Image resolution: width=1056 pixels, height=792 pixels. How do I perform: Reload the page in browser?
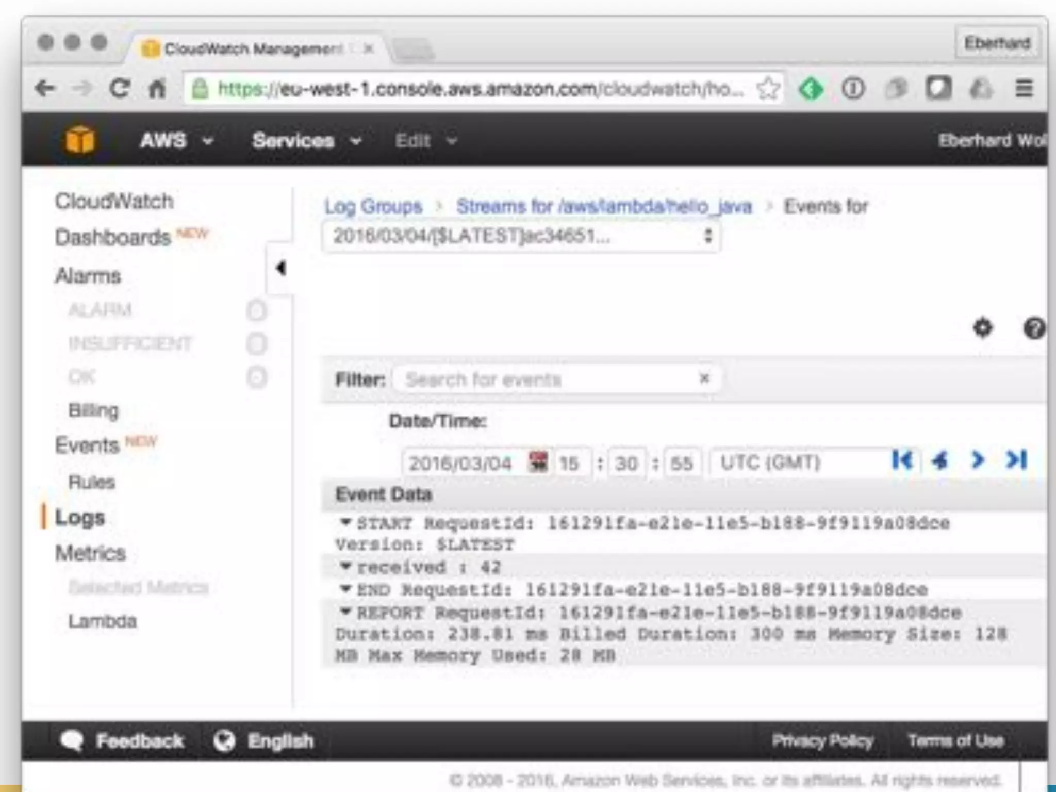coord(120,89)
